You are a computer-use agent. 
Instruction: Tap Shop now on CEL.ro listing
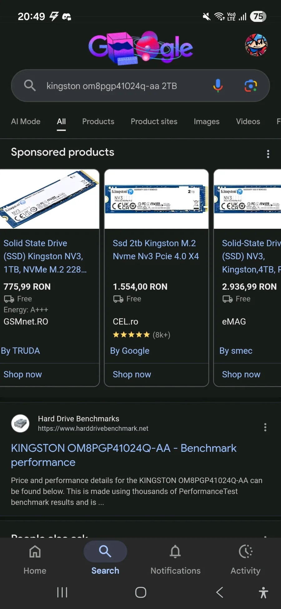pos(132,374)
